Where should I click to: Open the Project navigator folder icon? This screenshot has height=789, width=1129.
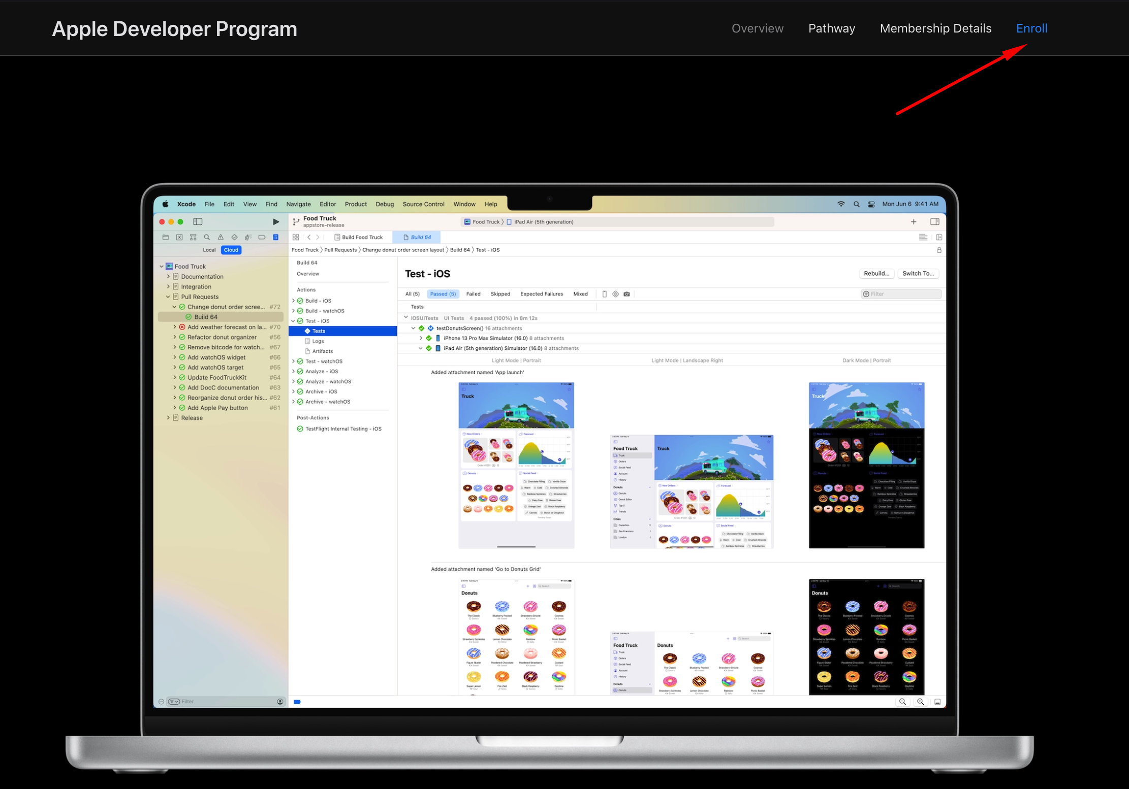(166, 237)
